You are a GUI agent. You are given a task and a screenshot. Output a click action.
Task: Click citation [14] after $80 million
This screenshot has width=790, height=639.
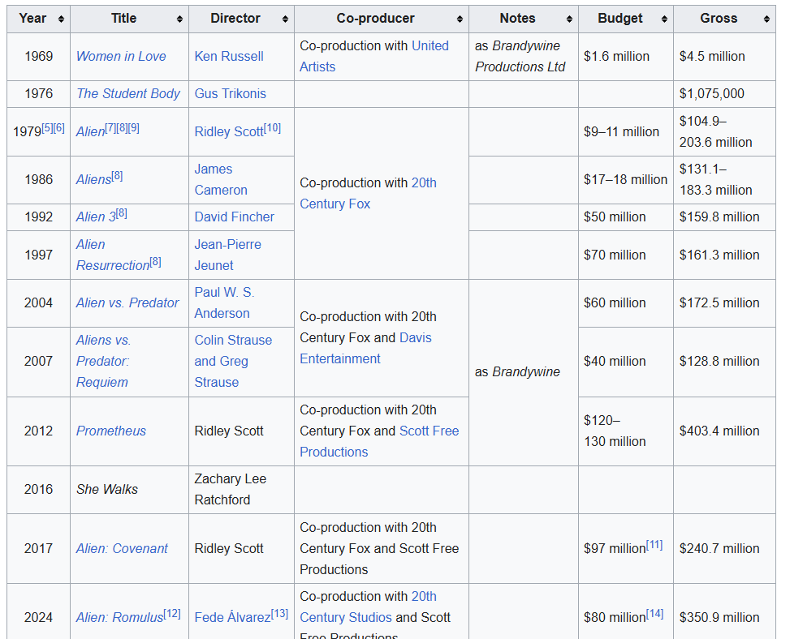[654, 613]
